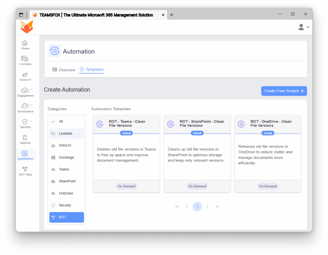Select the SharePoint category
The width and height of the screenshot is (328, 255).
click(x=67, y=181)
